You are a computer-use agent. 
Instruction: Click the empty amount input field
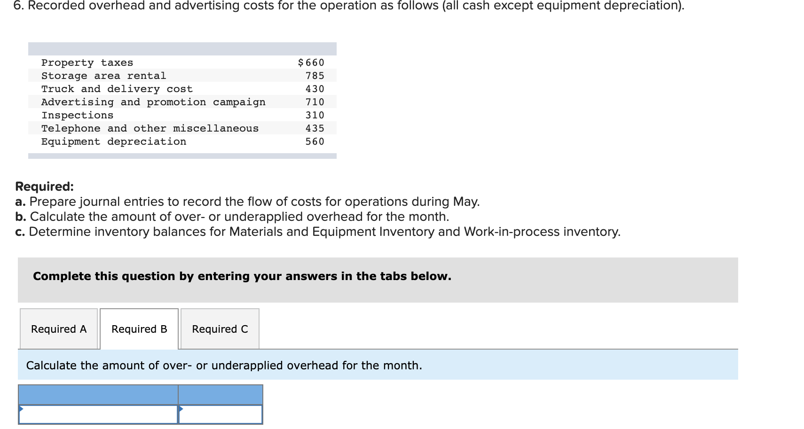(221, 415)
